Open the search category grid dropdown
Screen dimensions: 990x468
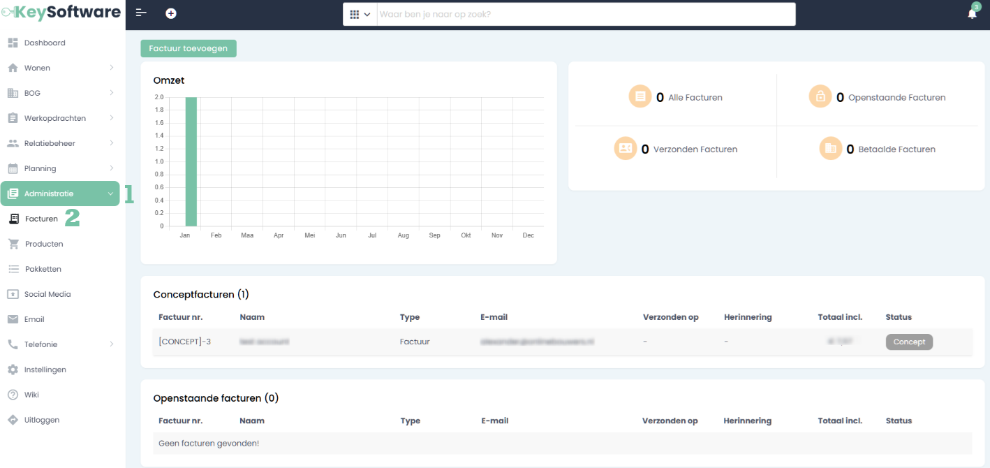(360, 14)
